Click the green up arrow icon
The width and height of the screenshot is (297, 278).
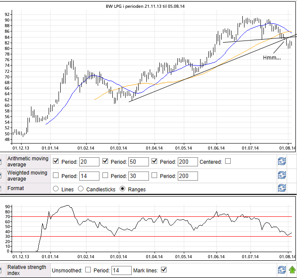tap(292, 270)
